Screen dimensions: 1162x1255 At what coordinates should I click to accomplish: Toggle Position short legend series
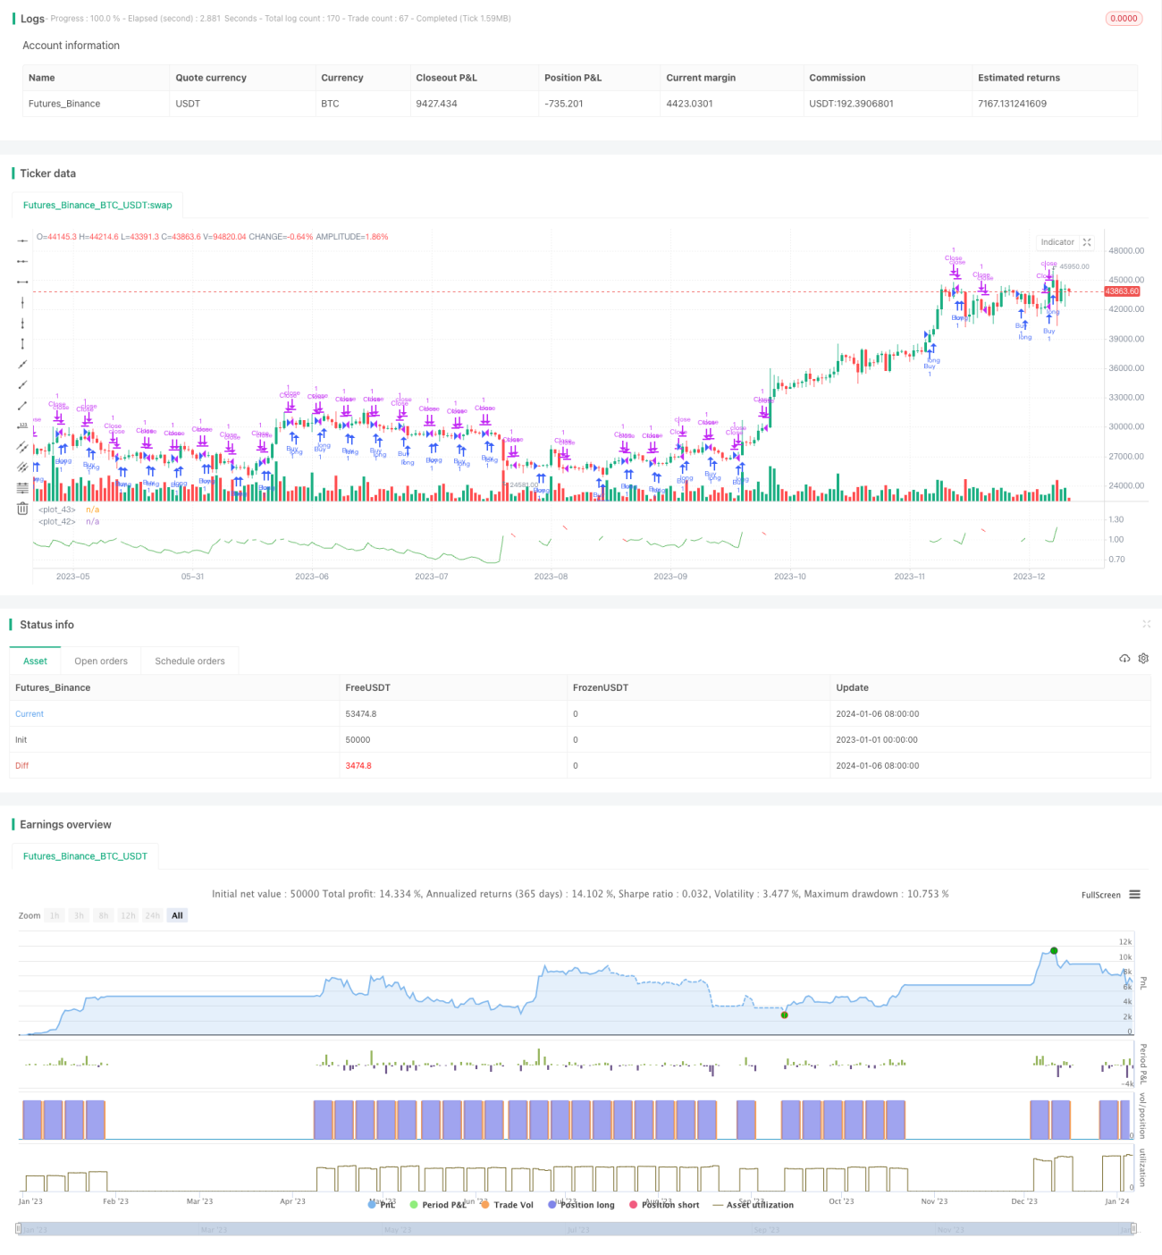coord(664,1205)
